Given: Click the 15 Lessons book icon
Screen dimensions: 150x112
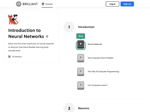Looking at the screenshot, I should coord(9,56).
